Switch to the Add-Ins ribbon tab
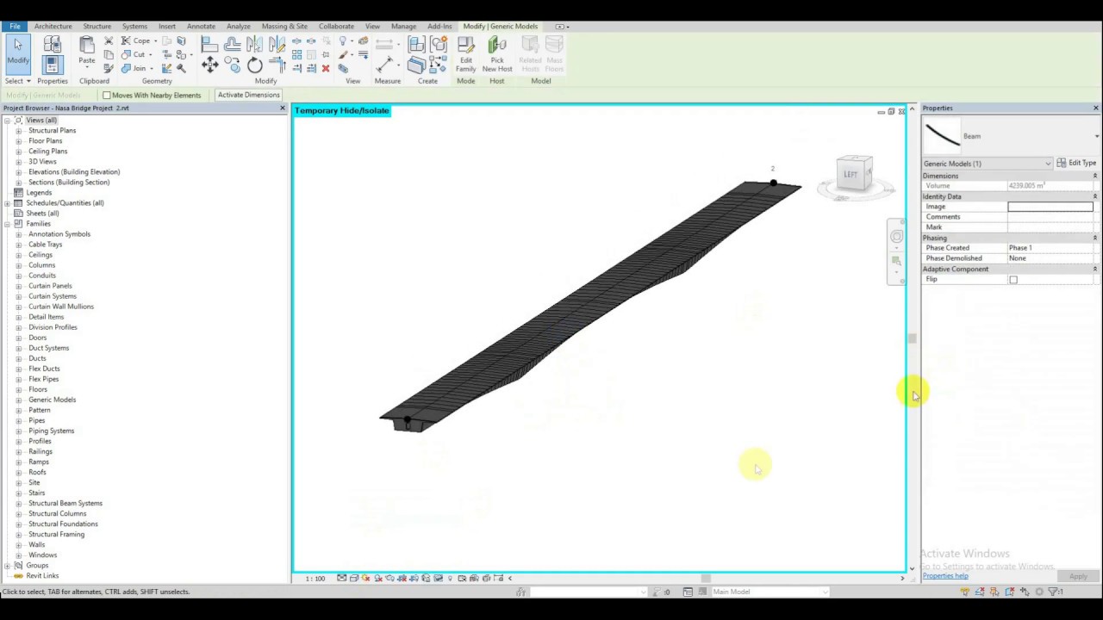 coord(439,26)
